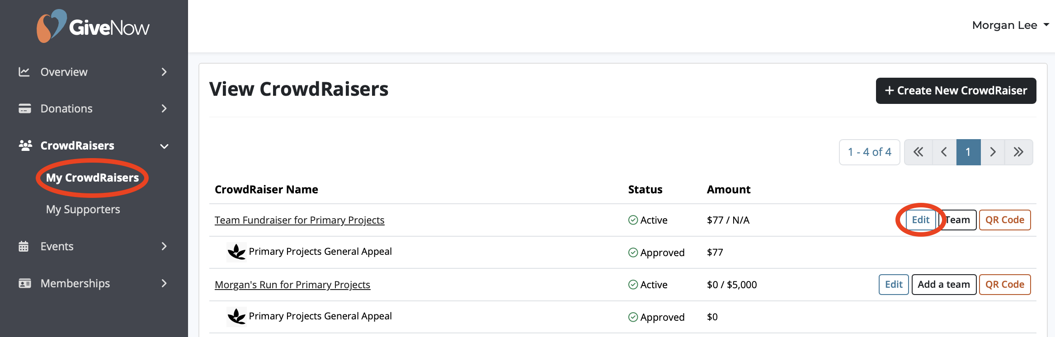Click the Amount column header
The height and width of the screenshot is (337, 1055).
pyautogui.click(x=729, y=189)
